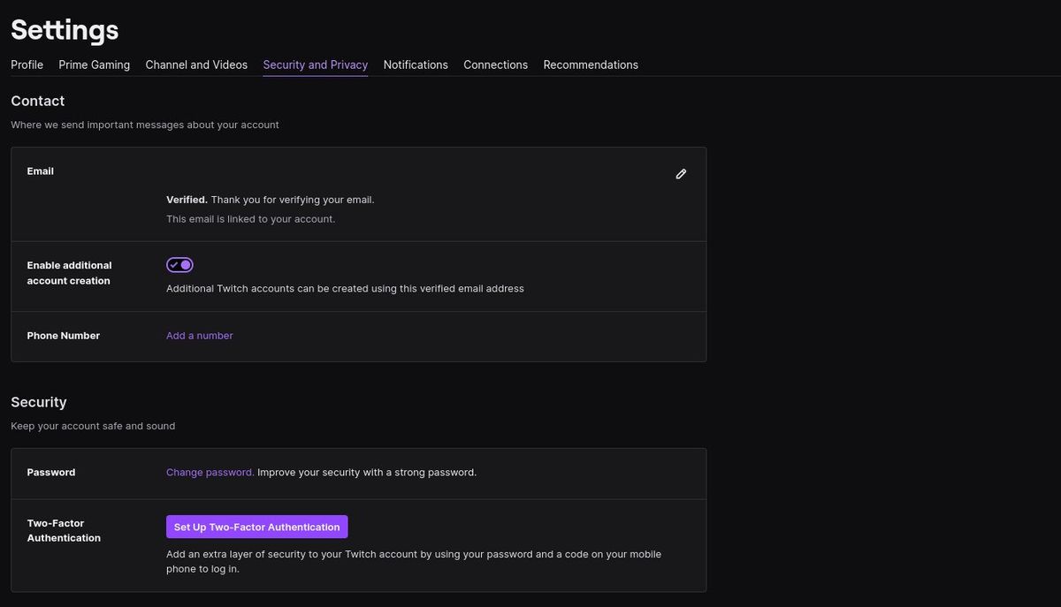Click the Add a number link
The image size is (1061, 607).
click(200, 336)
